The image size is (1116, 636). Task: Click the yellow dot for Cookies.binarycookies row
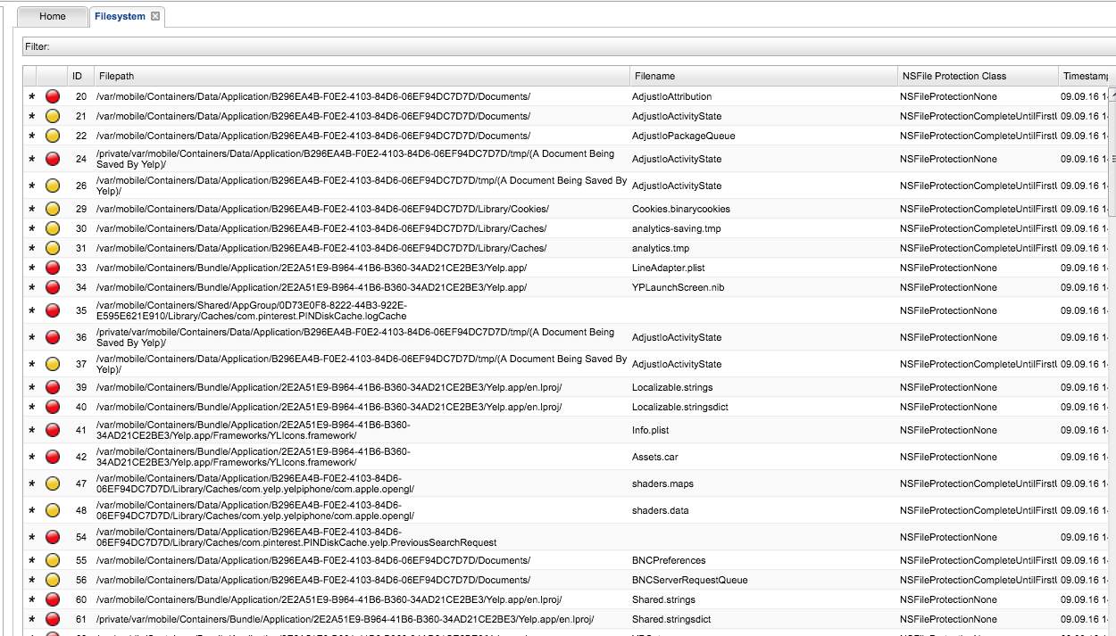(53, 209)
